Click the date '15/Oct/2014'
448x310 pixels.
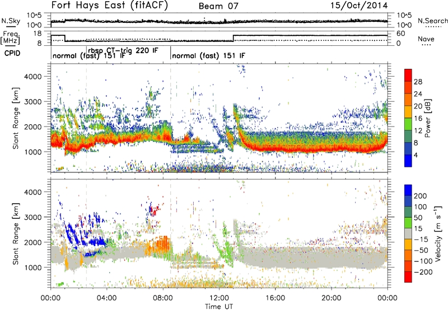pos(359,6)
